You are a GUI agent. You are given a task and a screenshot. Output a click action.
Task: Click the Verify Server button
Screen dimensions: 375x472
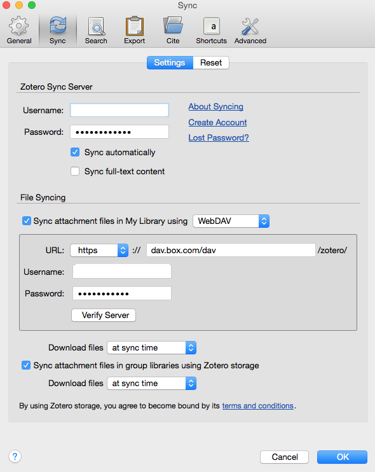pos(104,315)
